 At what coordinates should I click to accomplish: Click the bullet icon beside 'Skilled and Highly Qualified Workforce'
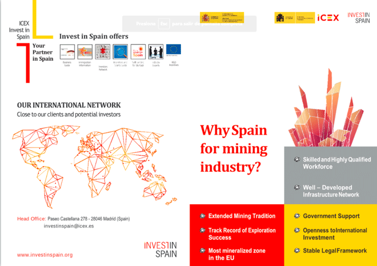(x=297, y=159)
